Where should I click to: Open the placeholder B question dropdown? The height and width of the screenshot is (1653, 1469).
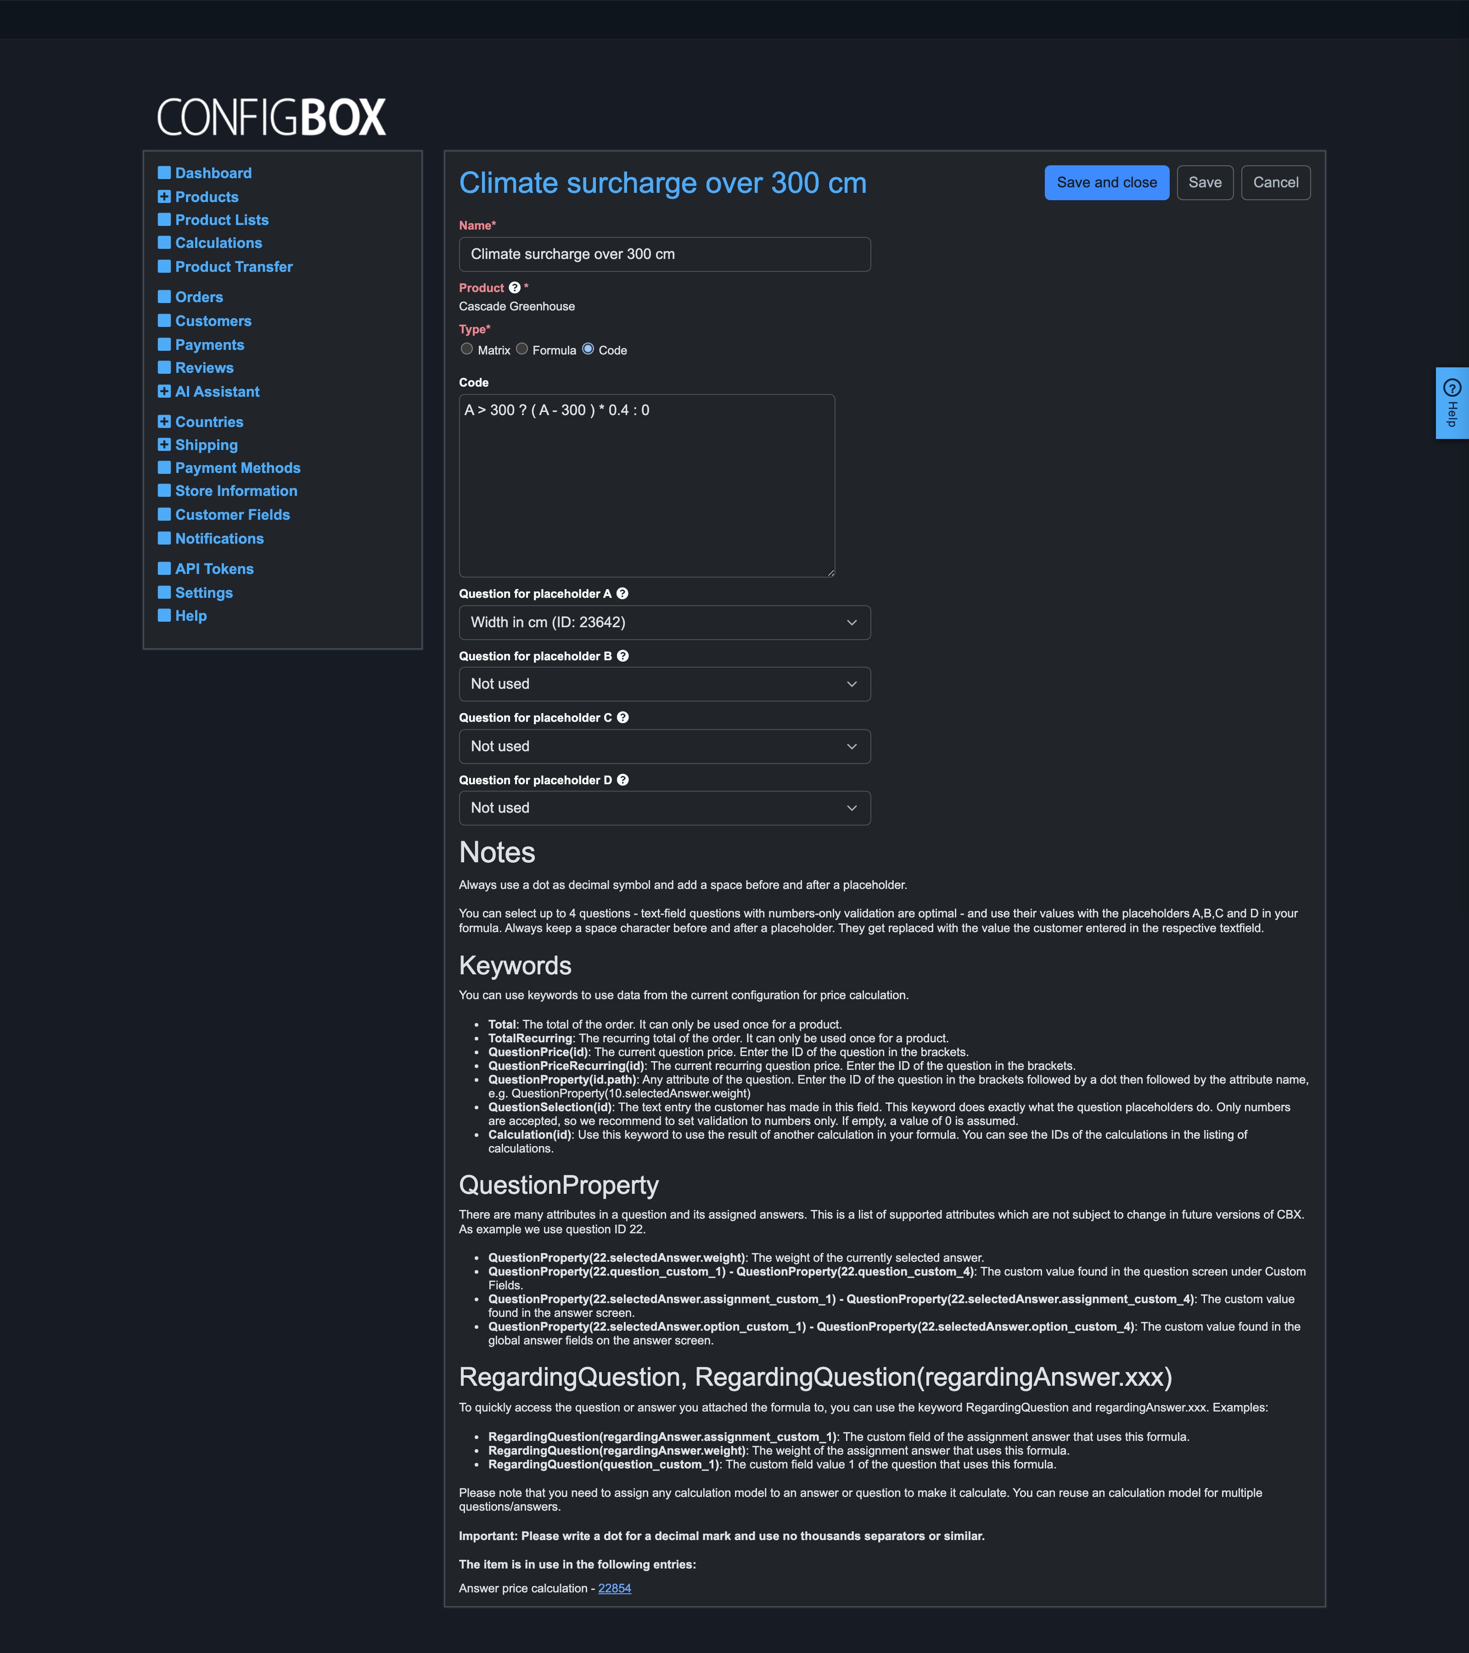click(665, 684)
